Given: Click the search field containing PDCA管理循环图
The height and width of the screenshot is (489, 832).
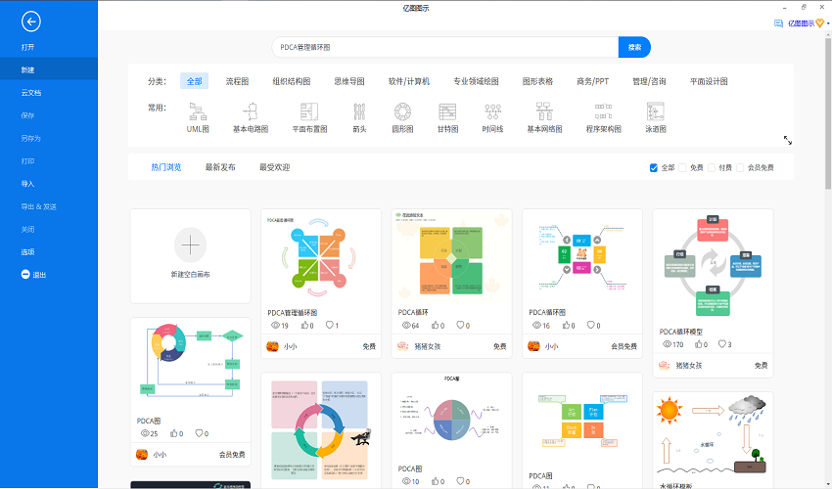Looking at the screenshot, I should point(445,47).
